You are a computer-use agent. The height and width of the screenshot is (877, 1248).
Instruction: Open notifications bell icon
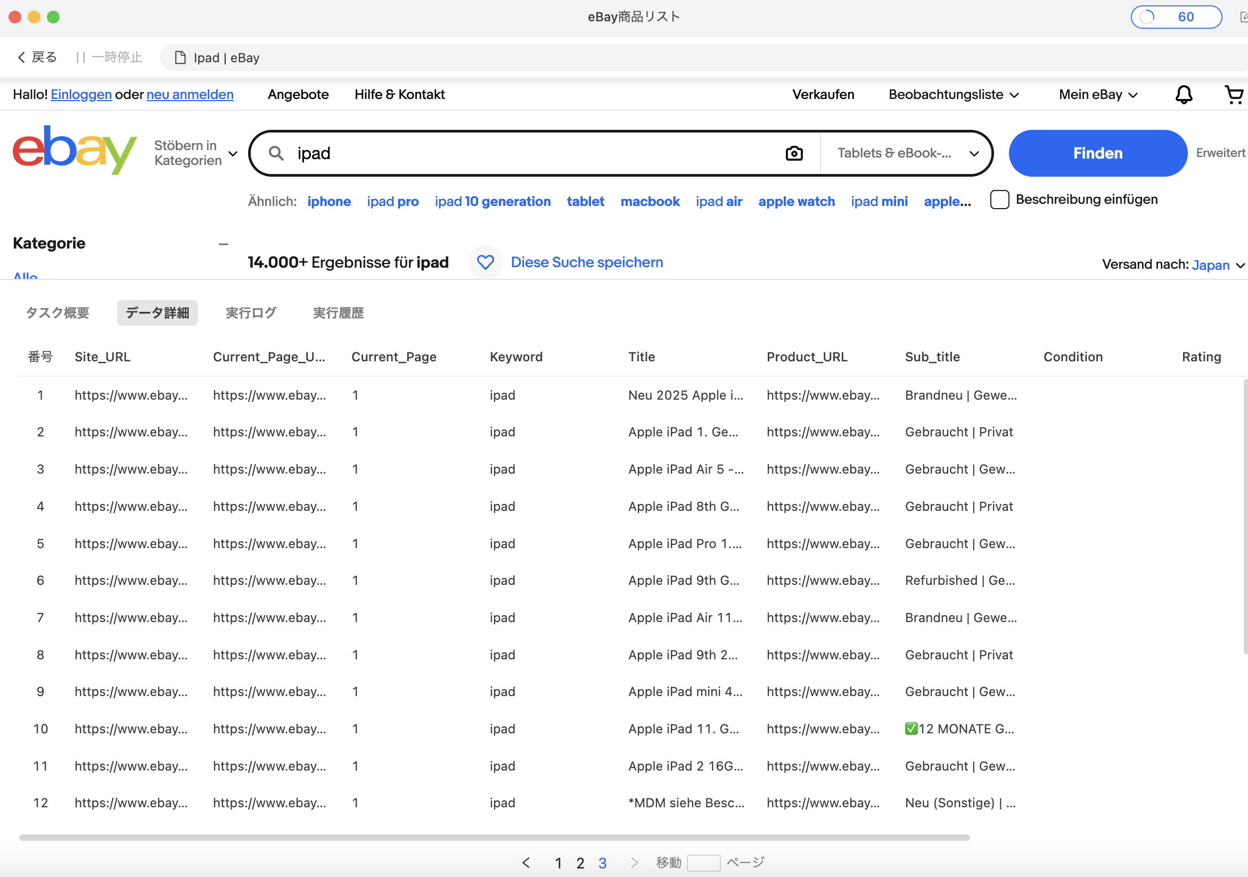1184,95
